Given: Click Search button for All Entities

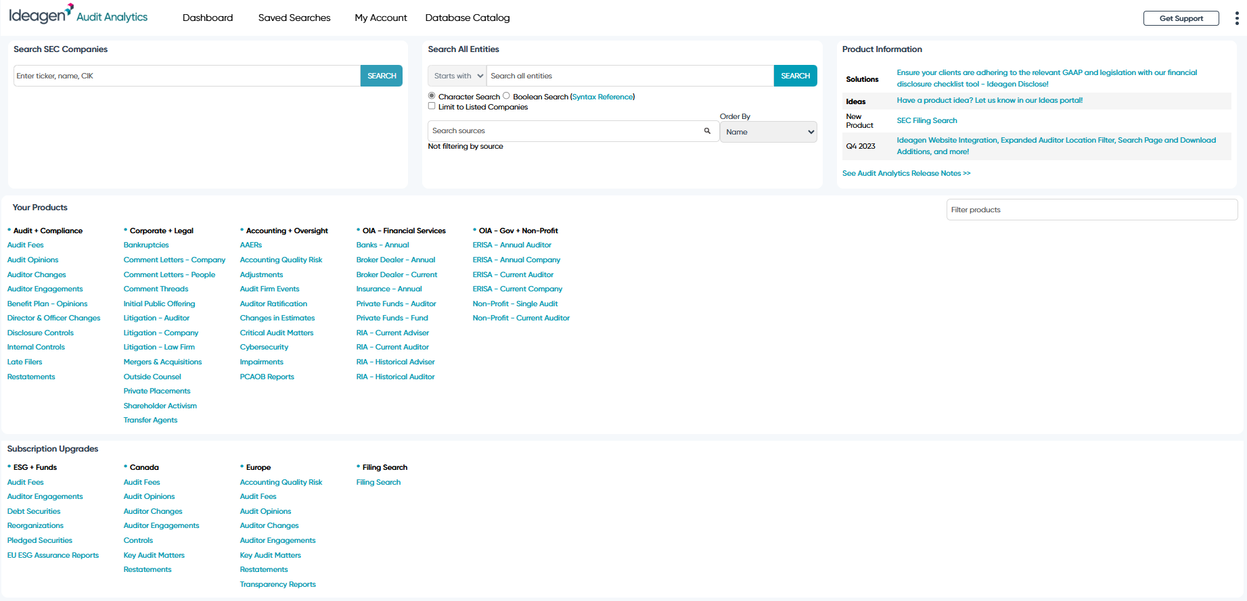Looking at the screenshot, I should 796,76.
